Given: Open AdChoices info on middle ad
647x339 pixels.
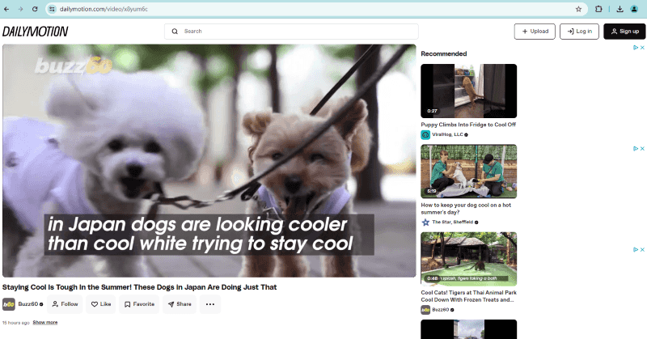Looking at the screenshot, I should 636,149.
